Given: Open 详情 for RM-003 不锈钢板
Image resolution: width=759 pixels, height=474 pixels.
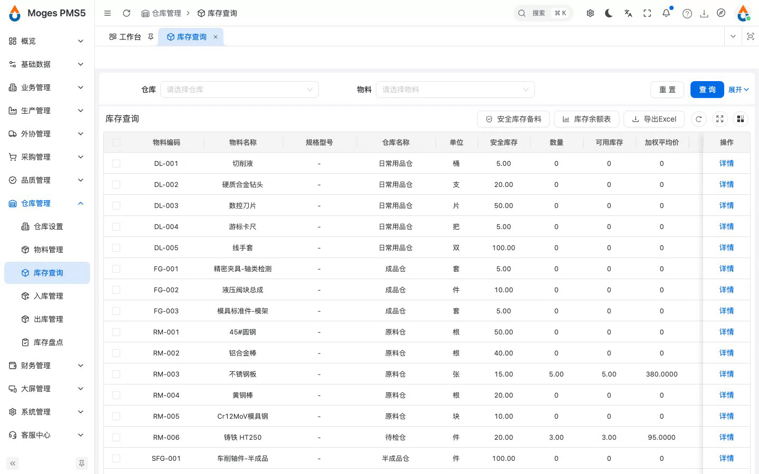Looking at the screenshot, I should point(726,374).
